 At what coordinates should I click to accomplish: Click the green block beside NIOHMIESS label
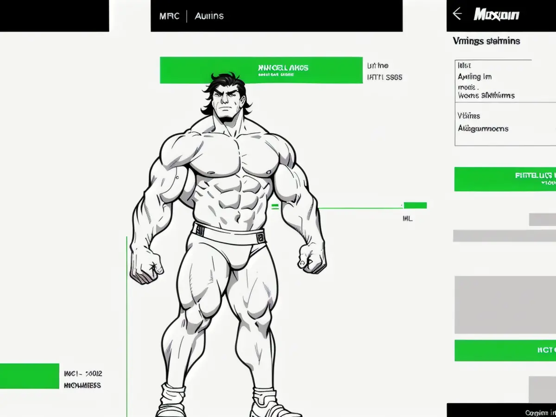(30, 376)
